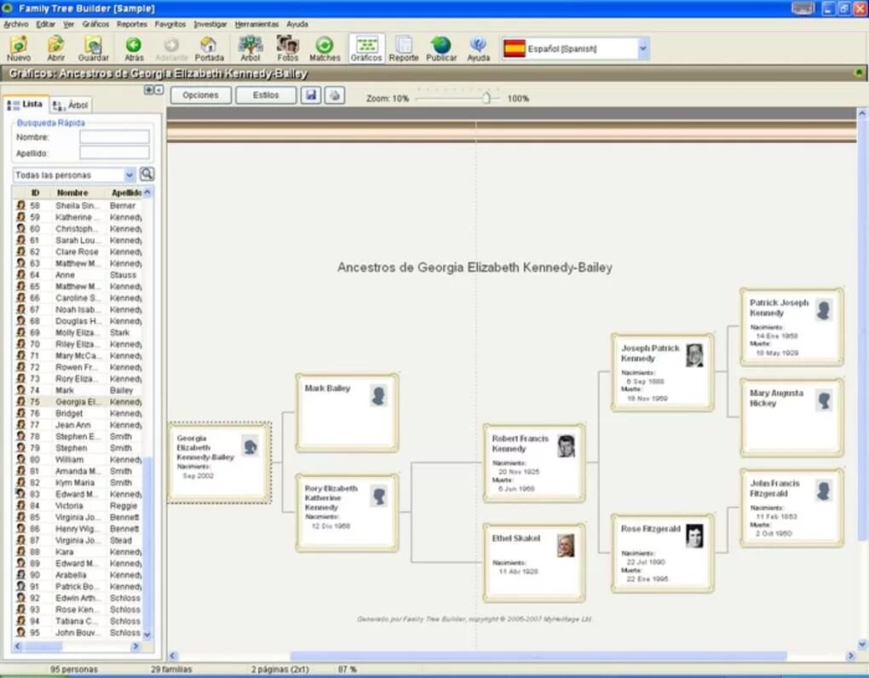This screenshot has width=869, height=678.
Task: Open a file with Abrir icon
Action: coord(55,49)
